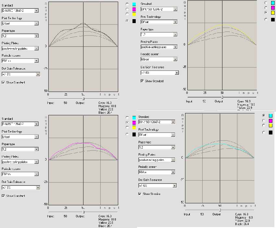Open the Standard dropdown in the yellow-curve panel

click(175, 9)
